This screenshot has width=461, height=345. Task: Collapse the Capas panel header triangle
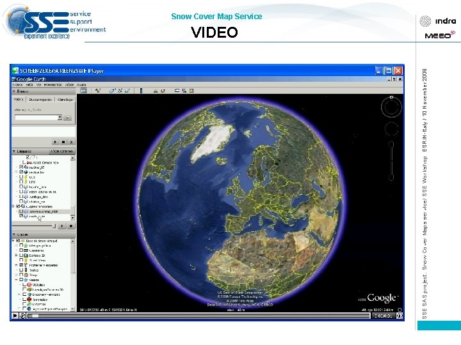pyautogui.click(x=14, y=234)
